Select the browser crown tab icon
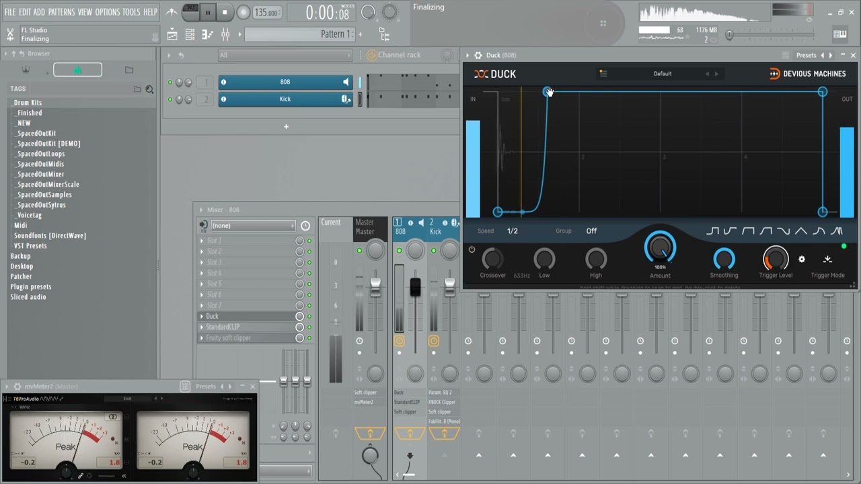The image size is (861, 484). pyautogui.click(x=26, y=69)
